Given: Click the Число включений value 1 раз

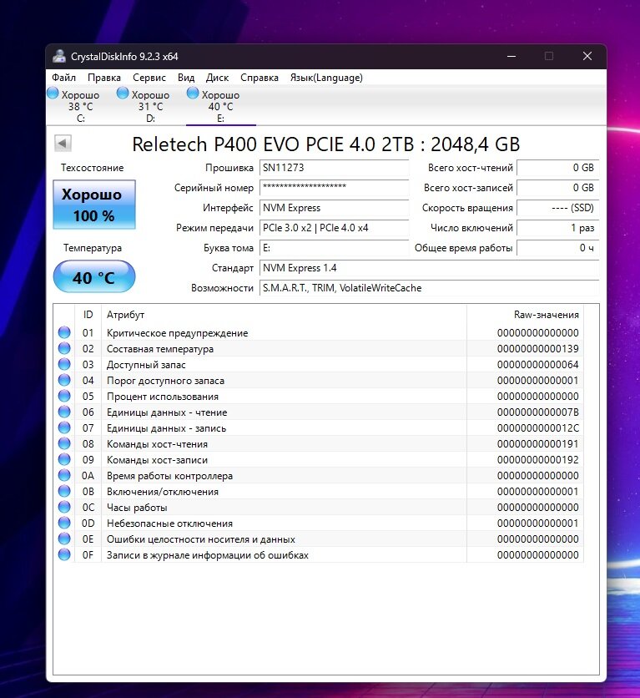Looking at the screenshot, I should pos(558,228).
